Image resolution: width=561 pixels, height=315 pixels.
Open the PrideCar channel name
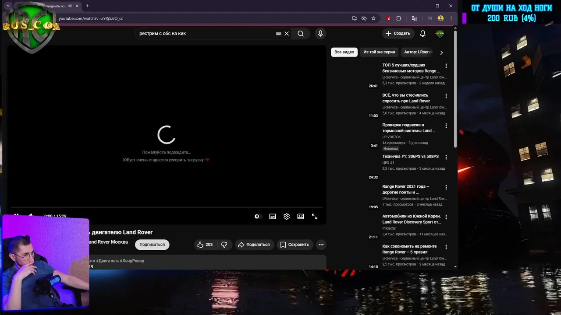pos(389,228)
